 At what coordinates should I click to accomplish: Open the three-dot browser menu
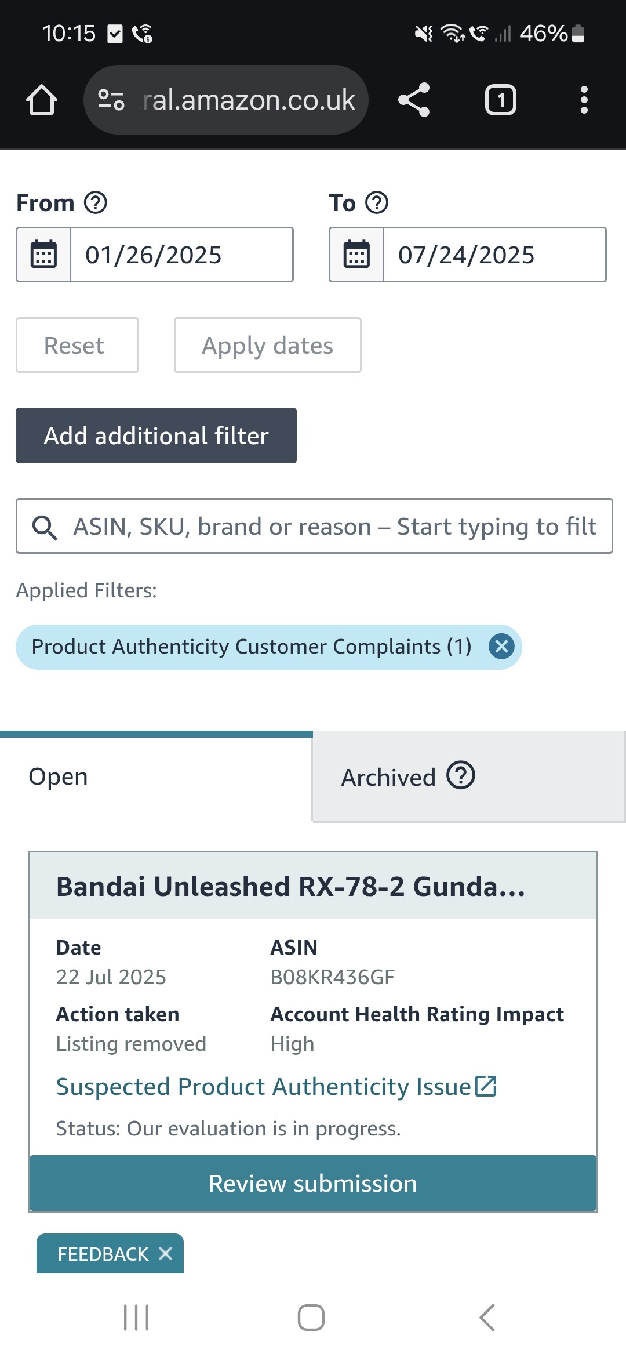pos(584,100)
